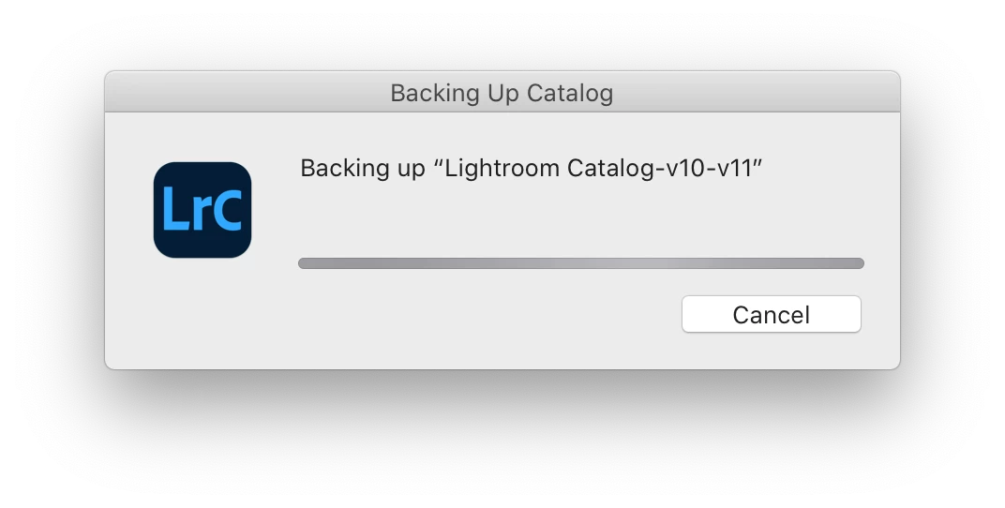The height and width of the screenshot is (508, 1005).
Task: Click the backup progress bar
Action: pyautogui.click(x=581, y=263)
